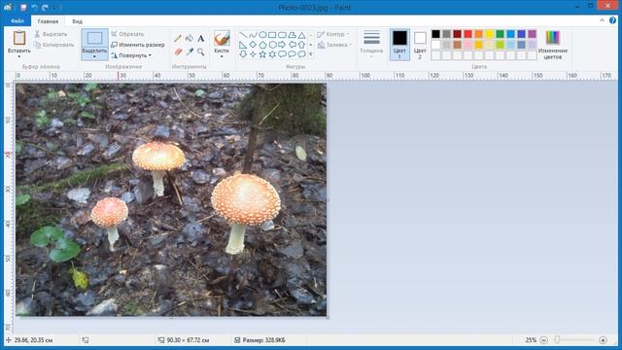This screenshot has width=622, height=350.
Task: Pick the dark red color swatch
Action: point(458,34)
